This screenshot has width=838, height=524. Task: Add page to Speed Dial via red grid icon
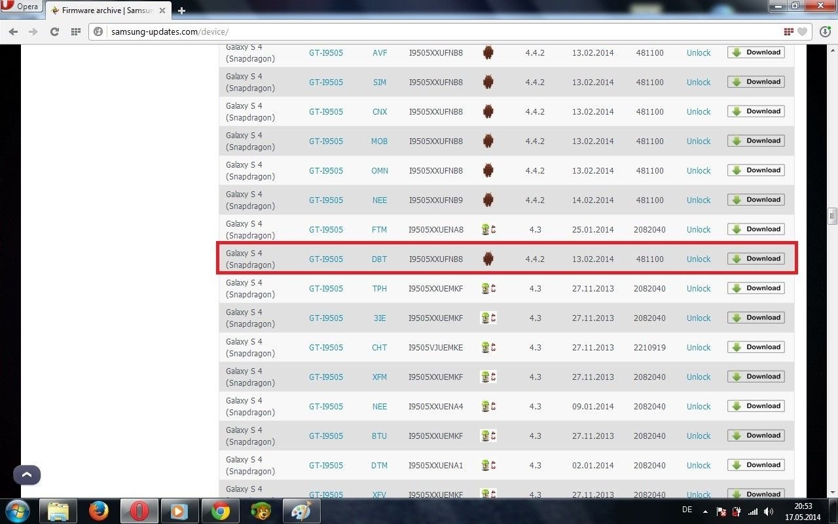coord(789,31)
